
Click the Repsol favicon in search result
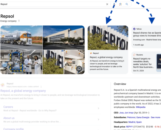3,85
